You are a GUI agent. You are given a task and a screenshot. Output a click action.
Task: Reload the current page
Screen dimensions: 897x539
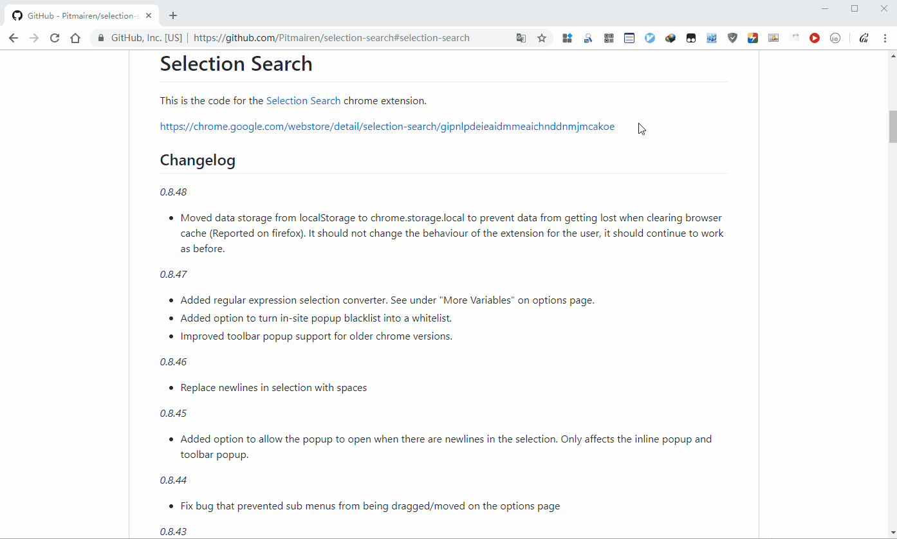(x=55, y=38)
